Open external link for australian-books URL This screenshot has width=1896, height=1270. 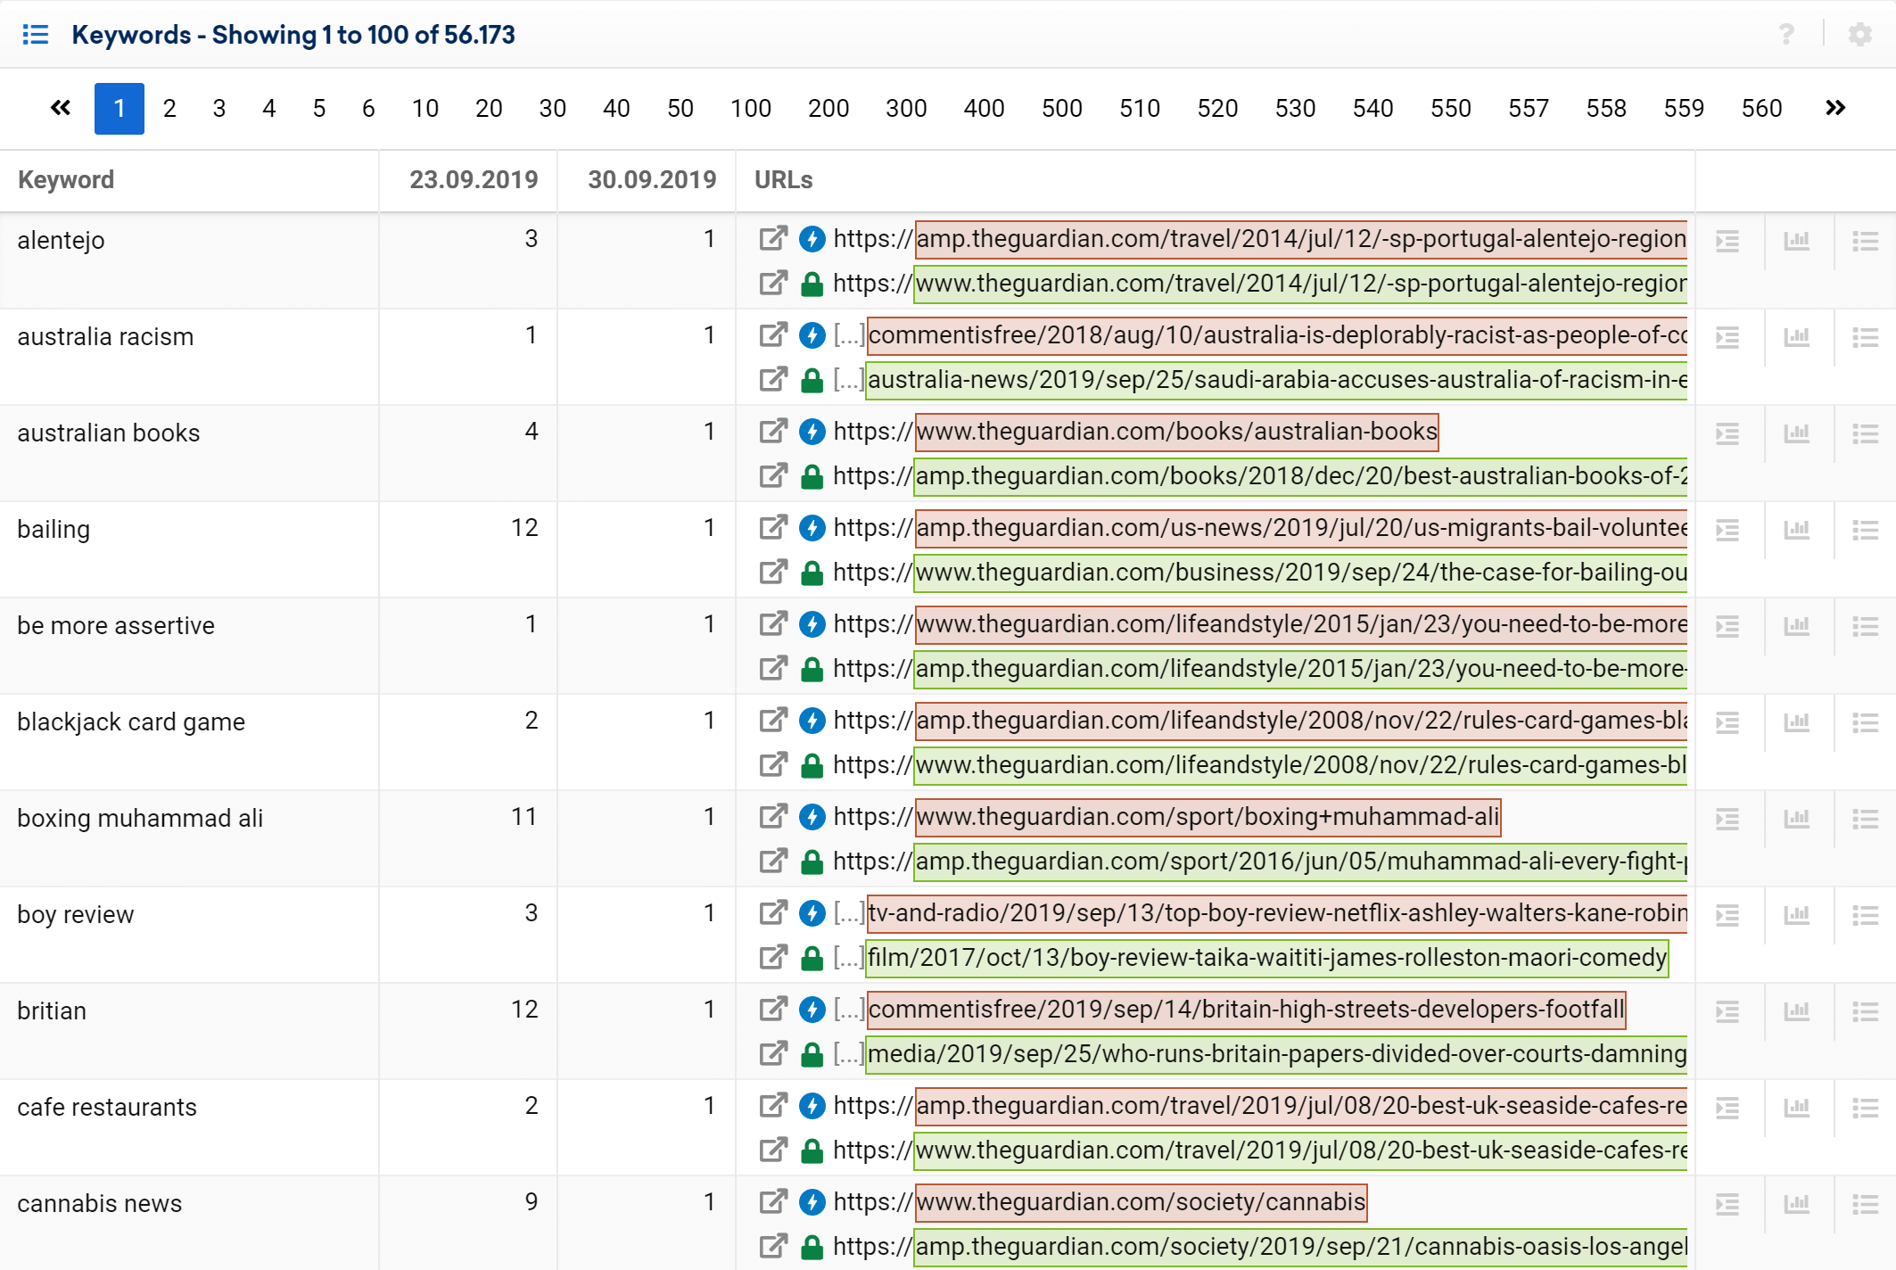coord(773,432)
